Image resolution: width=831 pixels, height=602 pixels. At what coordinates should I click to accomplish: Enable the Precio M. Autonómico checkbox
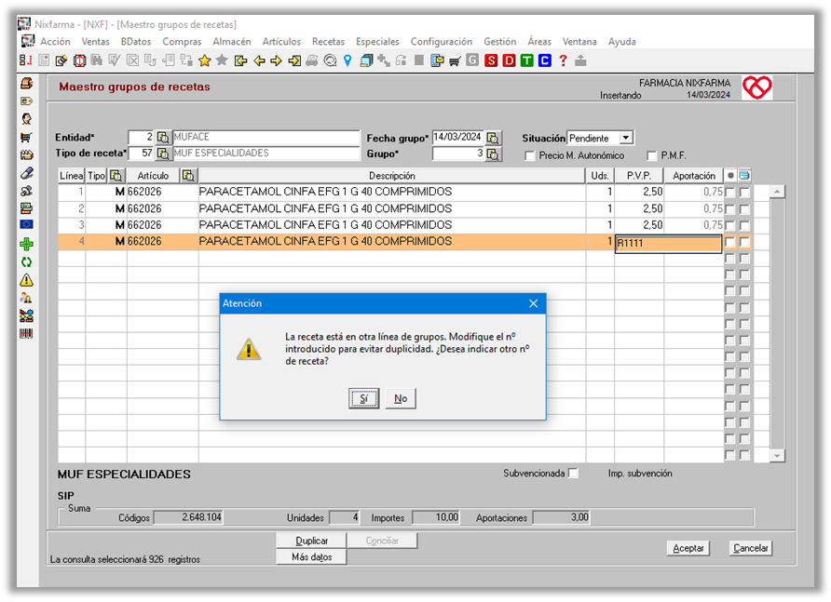click(x=529, y=155)
